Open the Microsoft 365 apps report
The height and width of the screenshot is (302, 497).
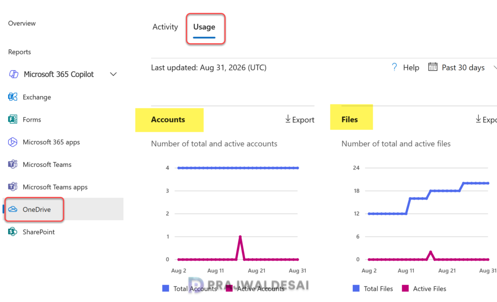(51, 142)
